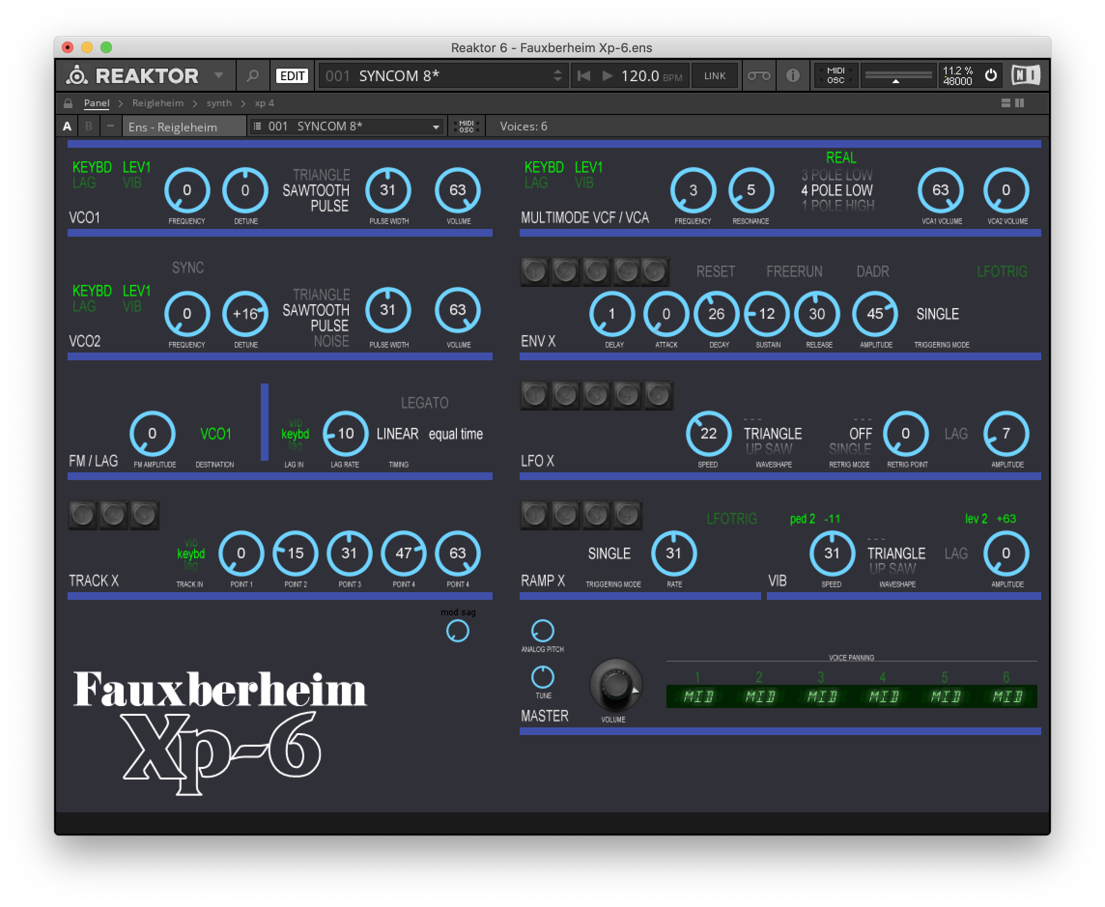1105x907 pixels.
Task: Switch to panel set B
Action: (x=88, y=127)
